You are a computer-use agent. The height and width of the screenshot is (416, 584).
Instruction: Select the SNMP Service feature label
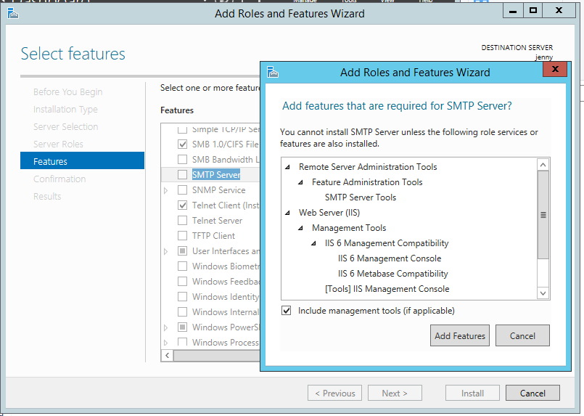click(x=218, y=189)
